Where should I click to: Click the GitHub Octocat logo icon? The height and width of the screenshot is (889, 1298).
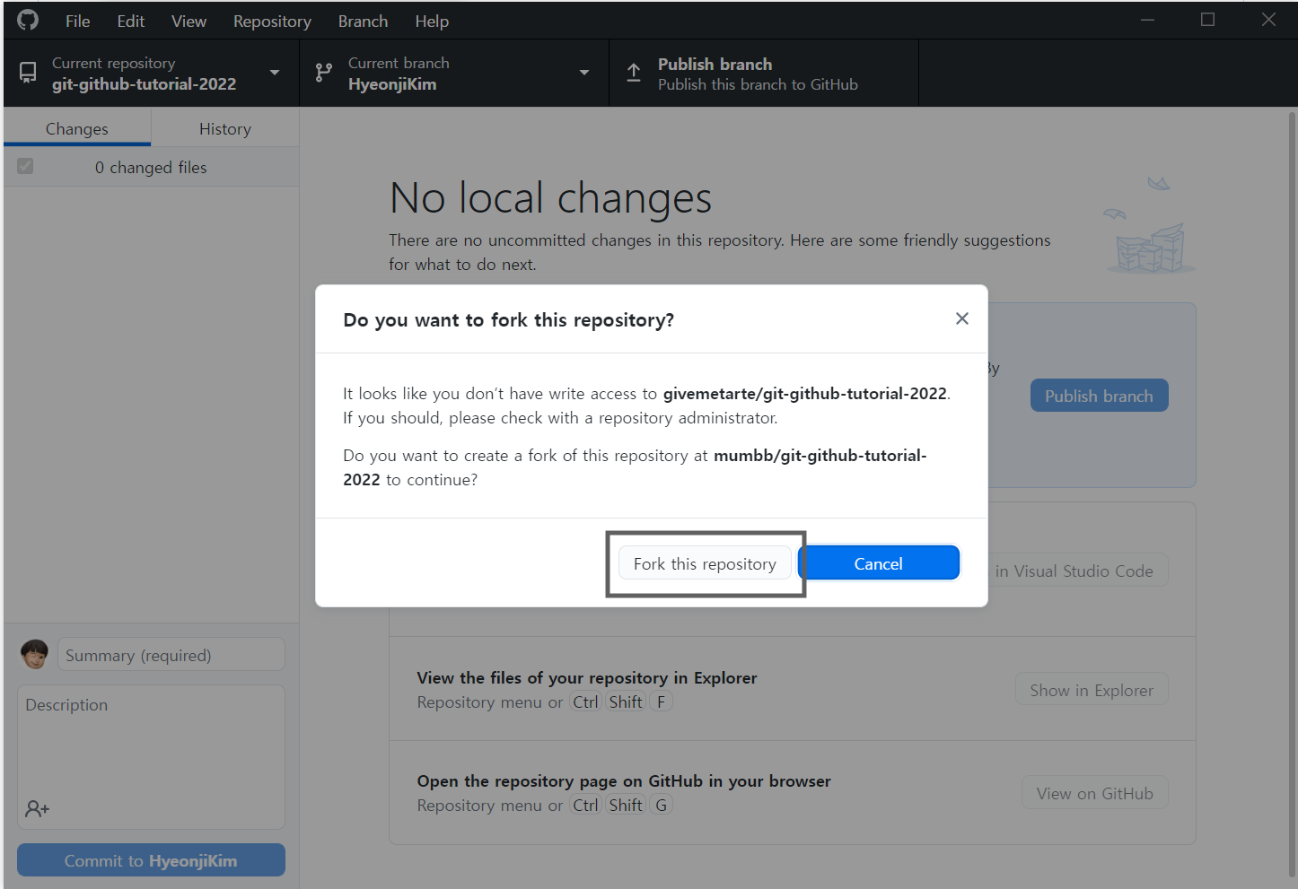pos(28,20)
